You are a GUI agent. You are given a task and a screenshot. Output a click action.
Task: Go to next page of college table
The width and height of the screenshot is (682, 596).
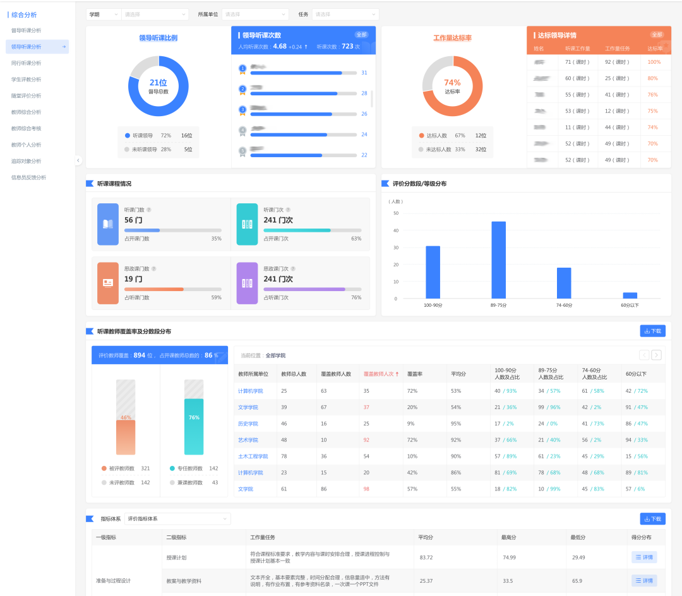point(656,355)
